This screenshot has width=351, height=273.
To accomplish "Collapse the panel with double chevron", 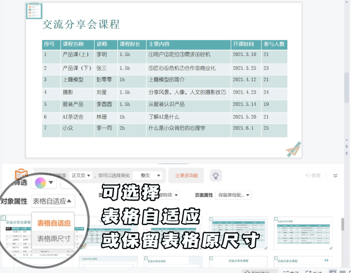I will click(335, 175).
